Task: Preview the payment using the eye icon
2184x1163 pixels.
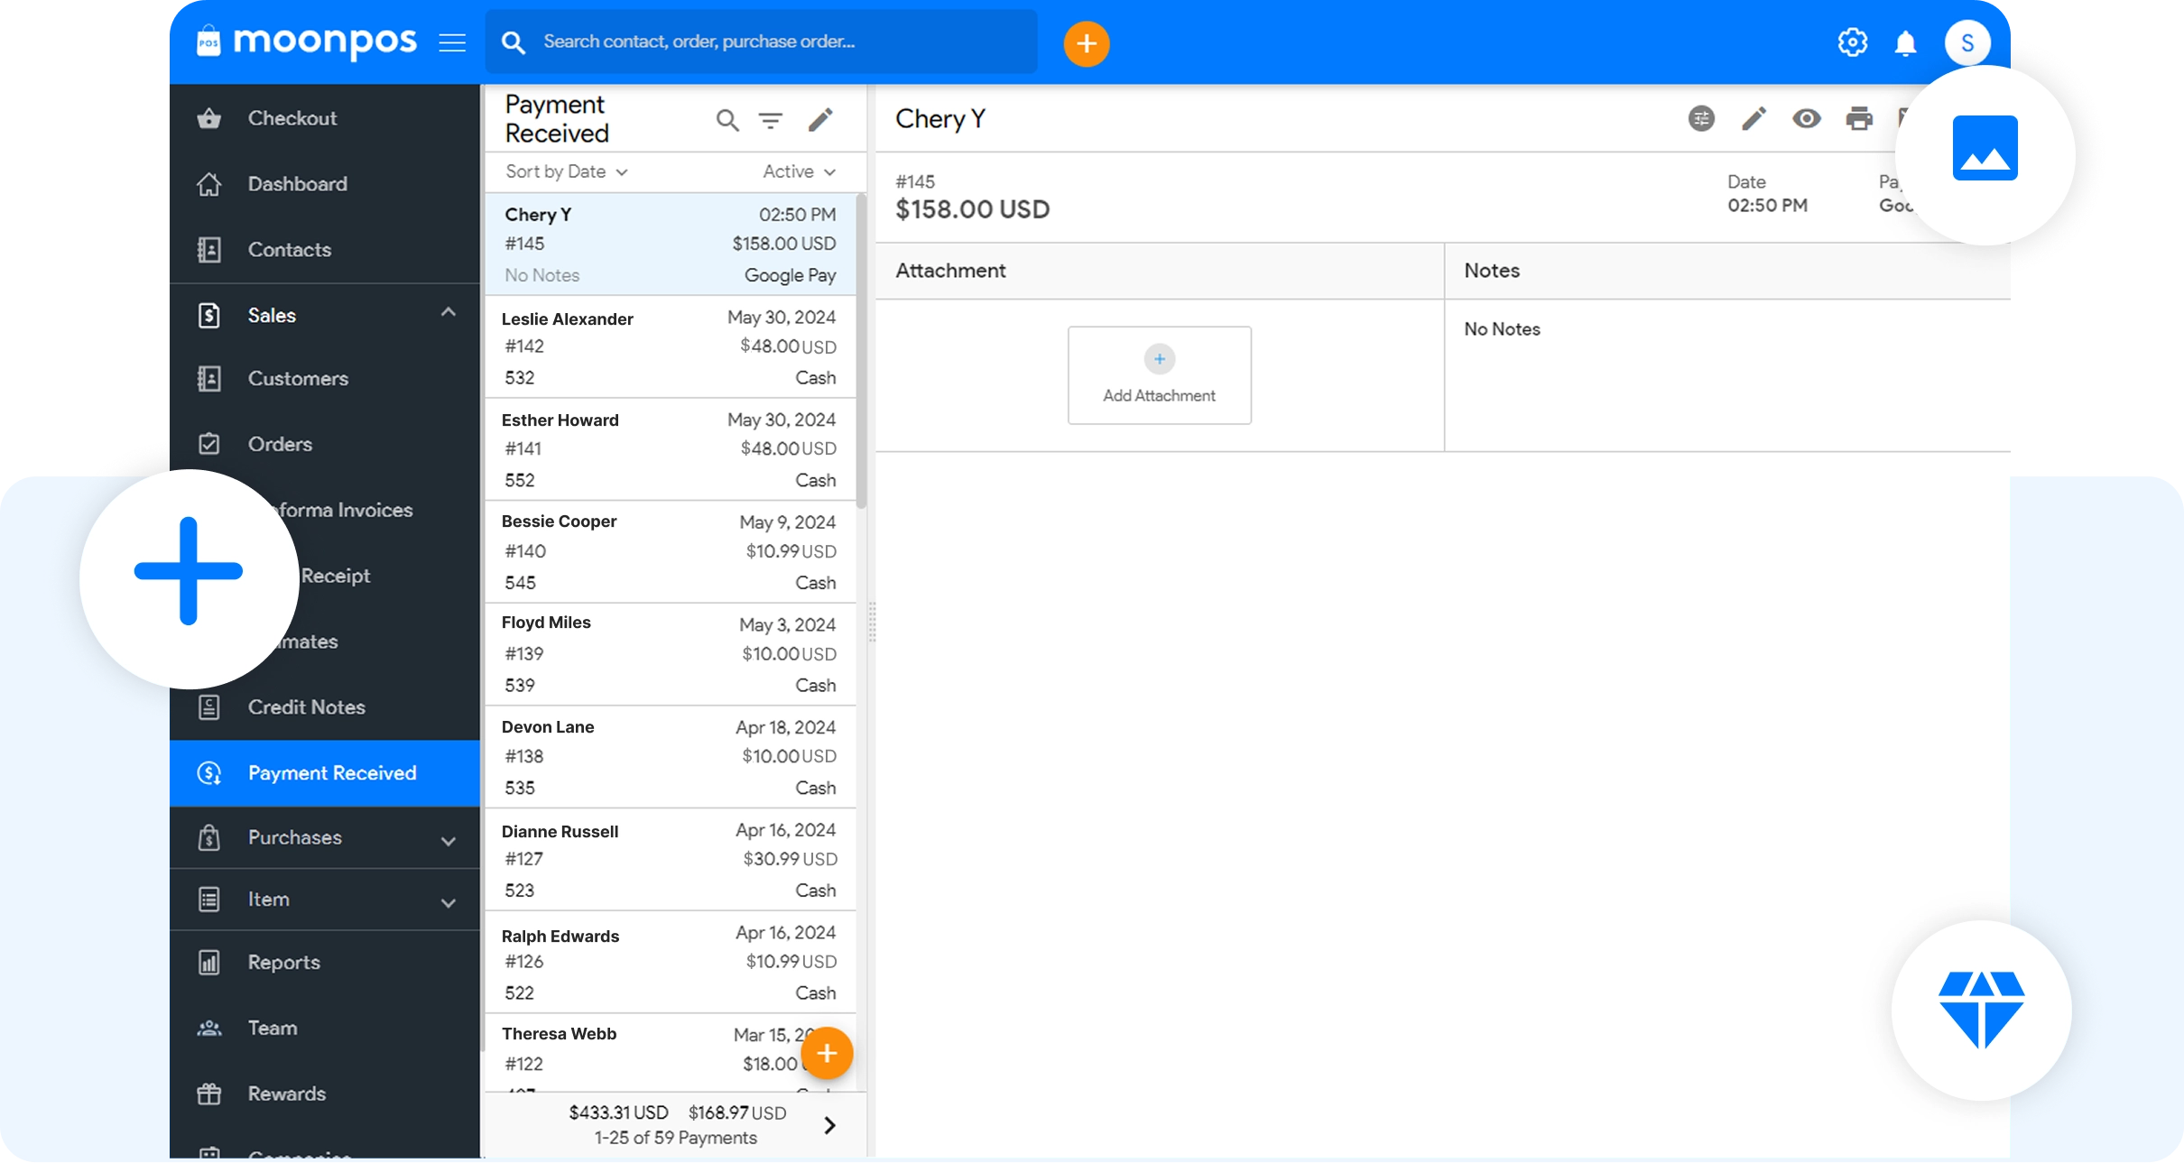Action: 1806,118
